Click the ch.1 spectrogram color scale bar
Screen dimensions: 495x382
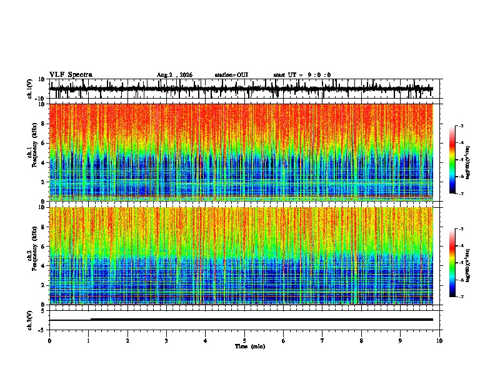(x=452, y=160)
